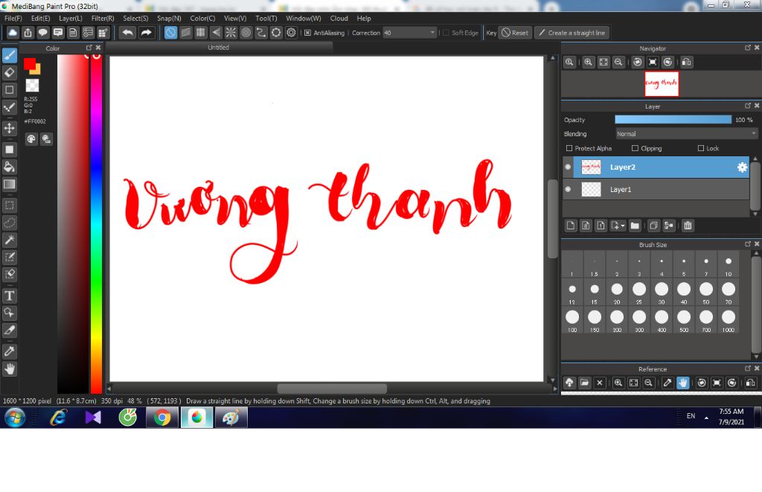Turn on the radial snap guide
The height and width of the screenshot is (492, 762).
pyautogui.click(x=231, y=33)
